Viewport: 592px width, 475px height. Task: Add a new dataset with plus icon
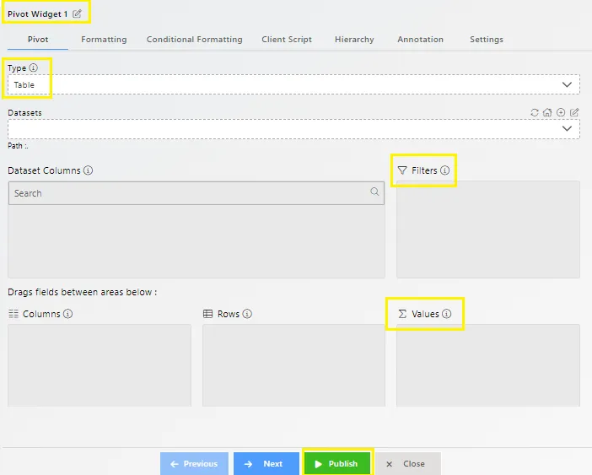click(561, 112)
